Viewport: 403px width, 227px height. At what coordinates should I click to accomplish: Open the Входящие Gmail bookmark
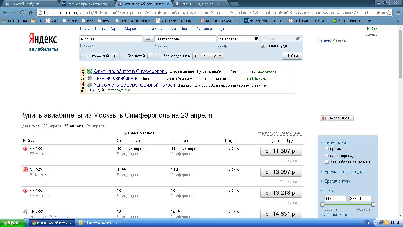(x=220, y=21)
